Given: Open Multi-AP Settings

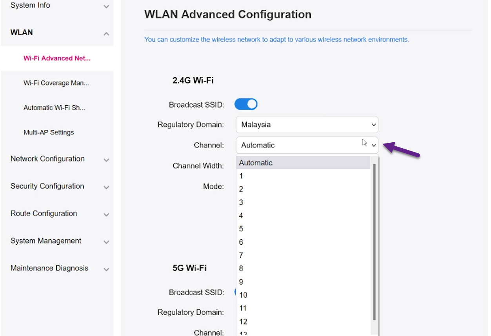Looking at the screenshot, I should click(49, 133).
